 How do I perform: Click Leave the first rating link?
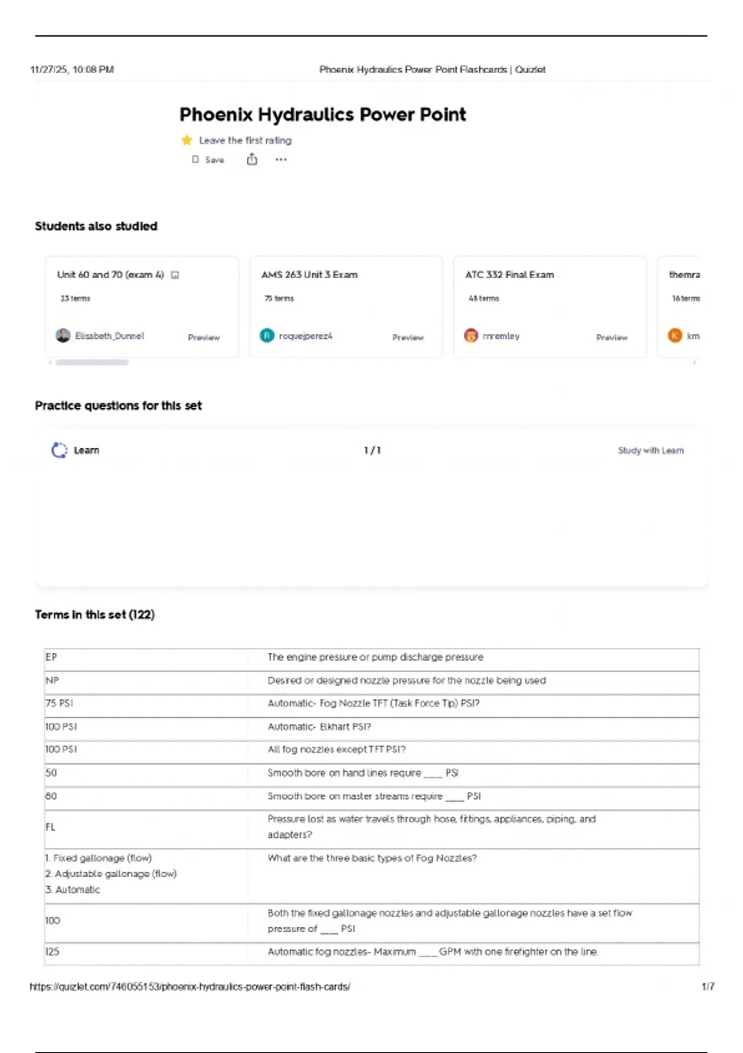coord(245,141)
